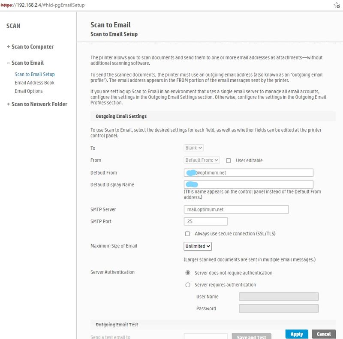Screen dimensions: 343x339
Task: Select Server does not require authentication
Action: pyautogui.click(x=187, y=273)
